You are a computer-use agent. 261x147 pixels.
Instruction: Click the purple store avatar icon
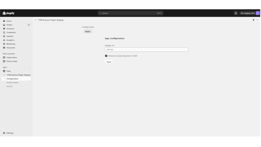click(x=258, y=13)
